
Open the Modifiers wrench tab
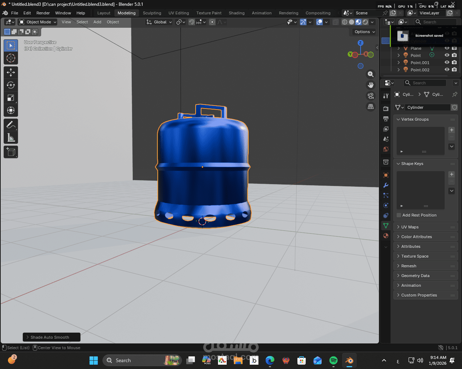[386, 185]
